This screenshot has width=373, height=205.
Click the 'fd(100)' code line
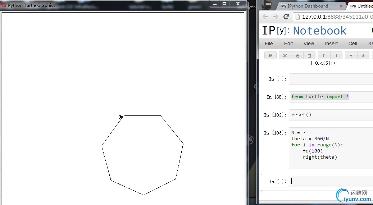pos(313,151)
